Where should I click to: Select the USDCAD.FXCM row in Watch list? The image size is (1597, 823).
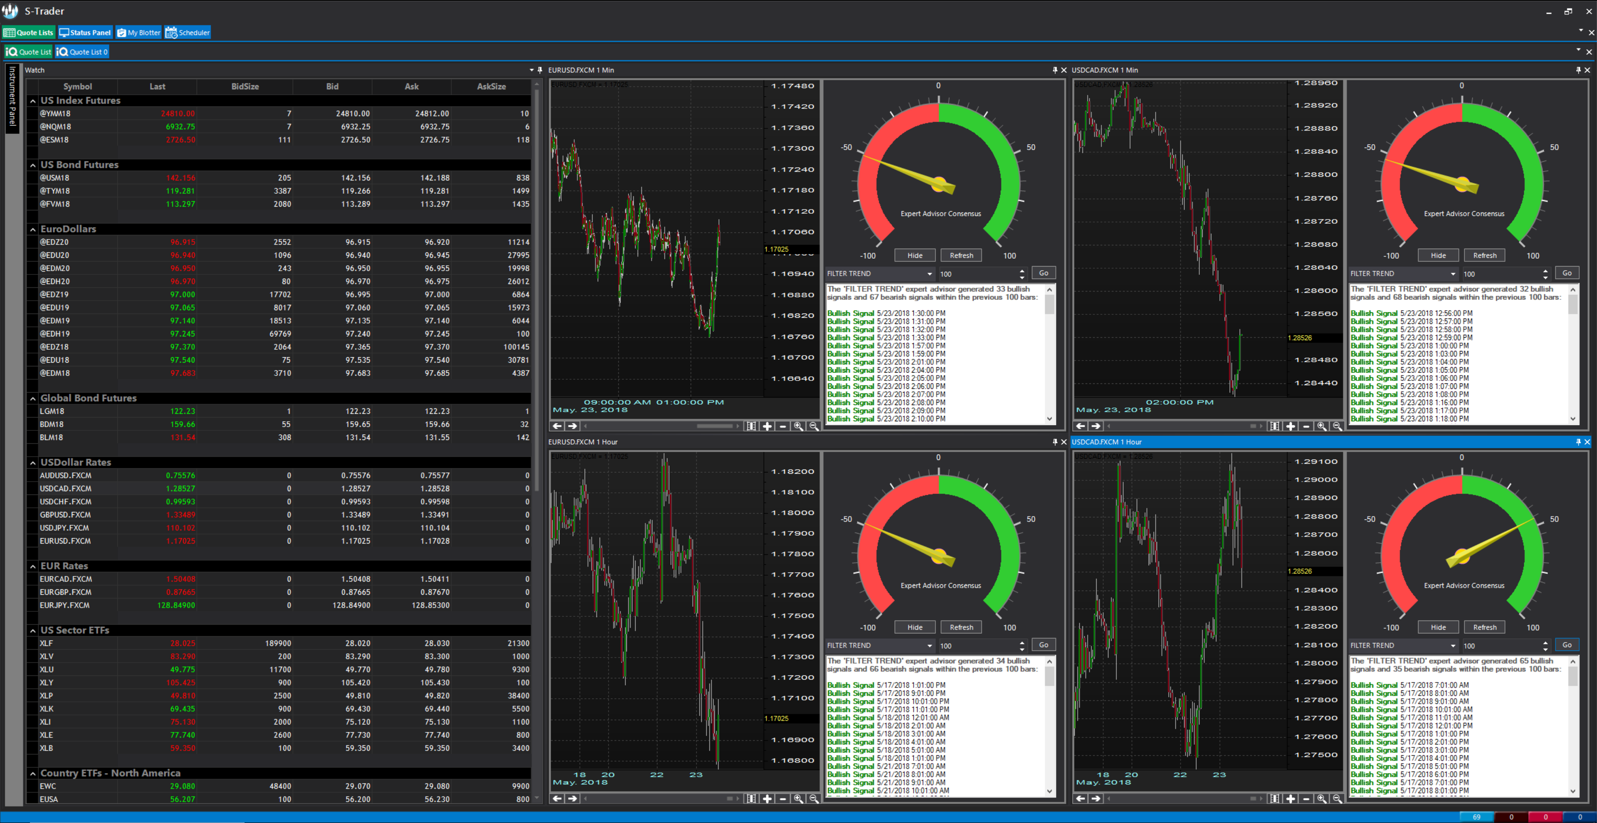(x=66, y=488)
